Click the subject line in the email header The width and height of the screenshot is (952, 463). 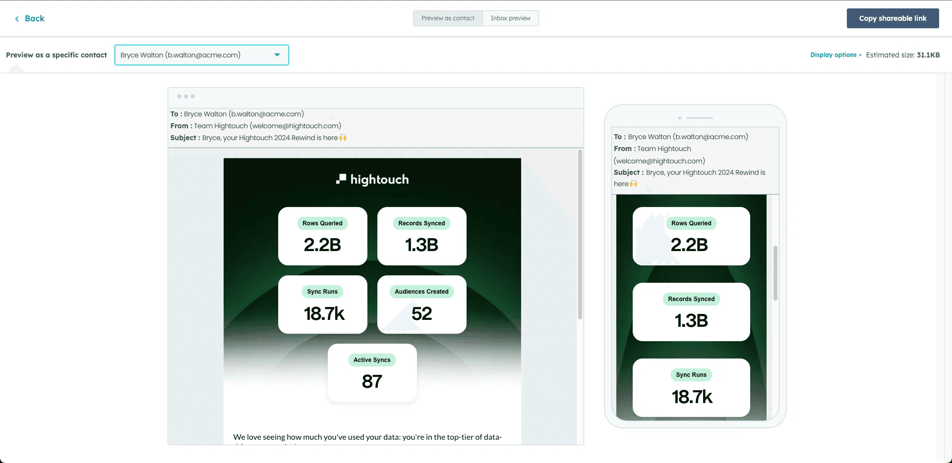pos(258,138)
